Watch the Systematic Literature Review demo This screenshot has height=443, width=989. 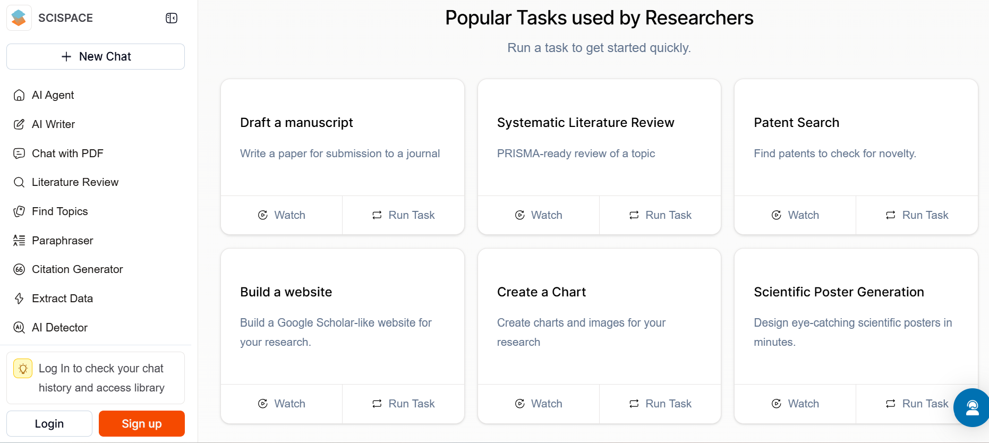pyautogui.click(x=539, y=215)
